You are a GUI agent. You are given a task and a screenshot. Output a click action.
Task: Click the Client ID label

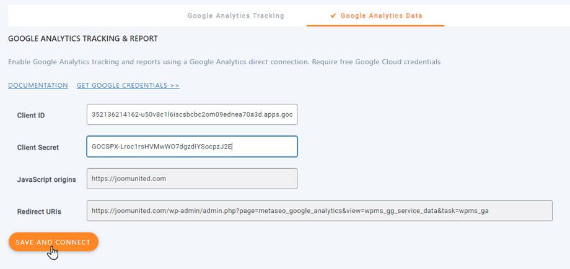[31, 115]
